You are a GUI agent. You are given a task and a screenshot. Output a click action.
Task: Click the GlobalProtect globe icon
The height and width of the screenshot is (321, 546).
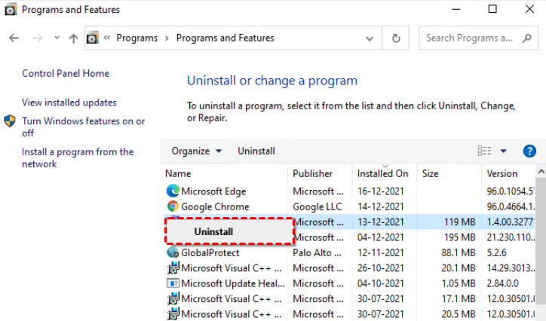173,252
